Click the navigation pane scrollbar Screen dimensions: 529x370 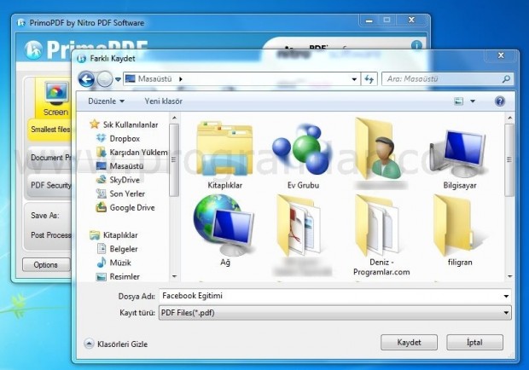tap(174, 160)
